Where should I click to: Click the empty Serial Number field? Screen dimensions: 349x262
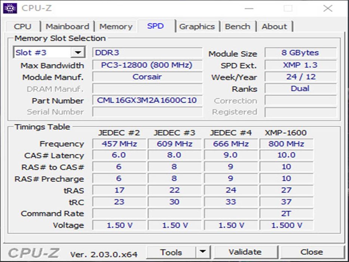pos(147,112)
